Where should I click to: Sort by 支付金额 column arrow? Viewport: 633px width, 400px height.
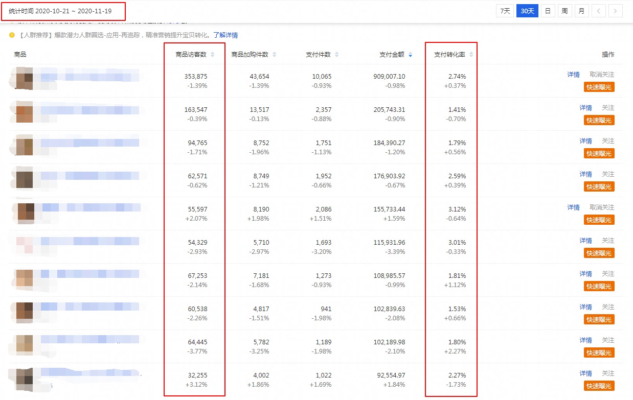(x=410, y=55)
